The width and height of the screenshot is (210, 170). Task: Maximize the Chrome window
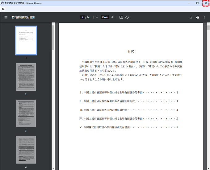point(197,3)
